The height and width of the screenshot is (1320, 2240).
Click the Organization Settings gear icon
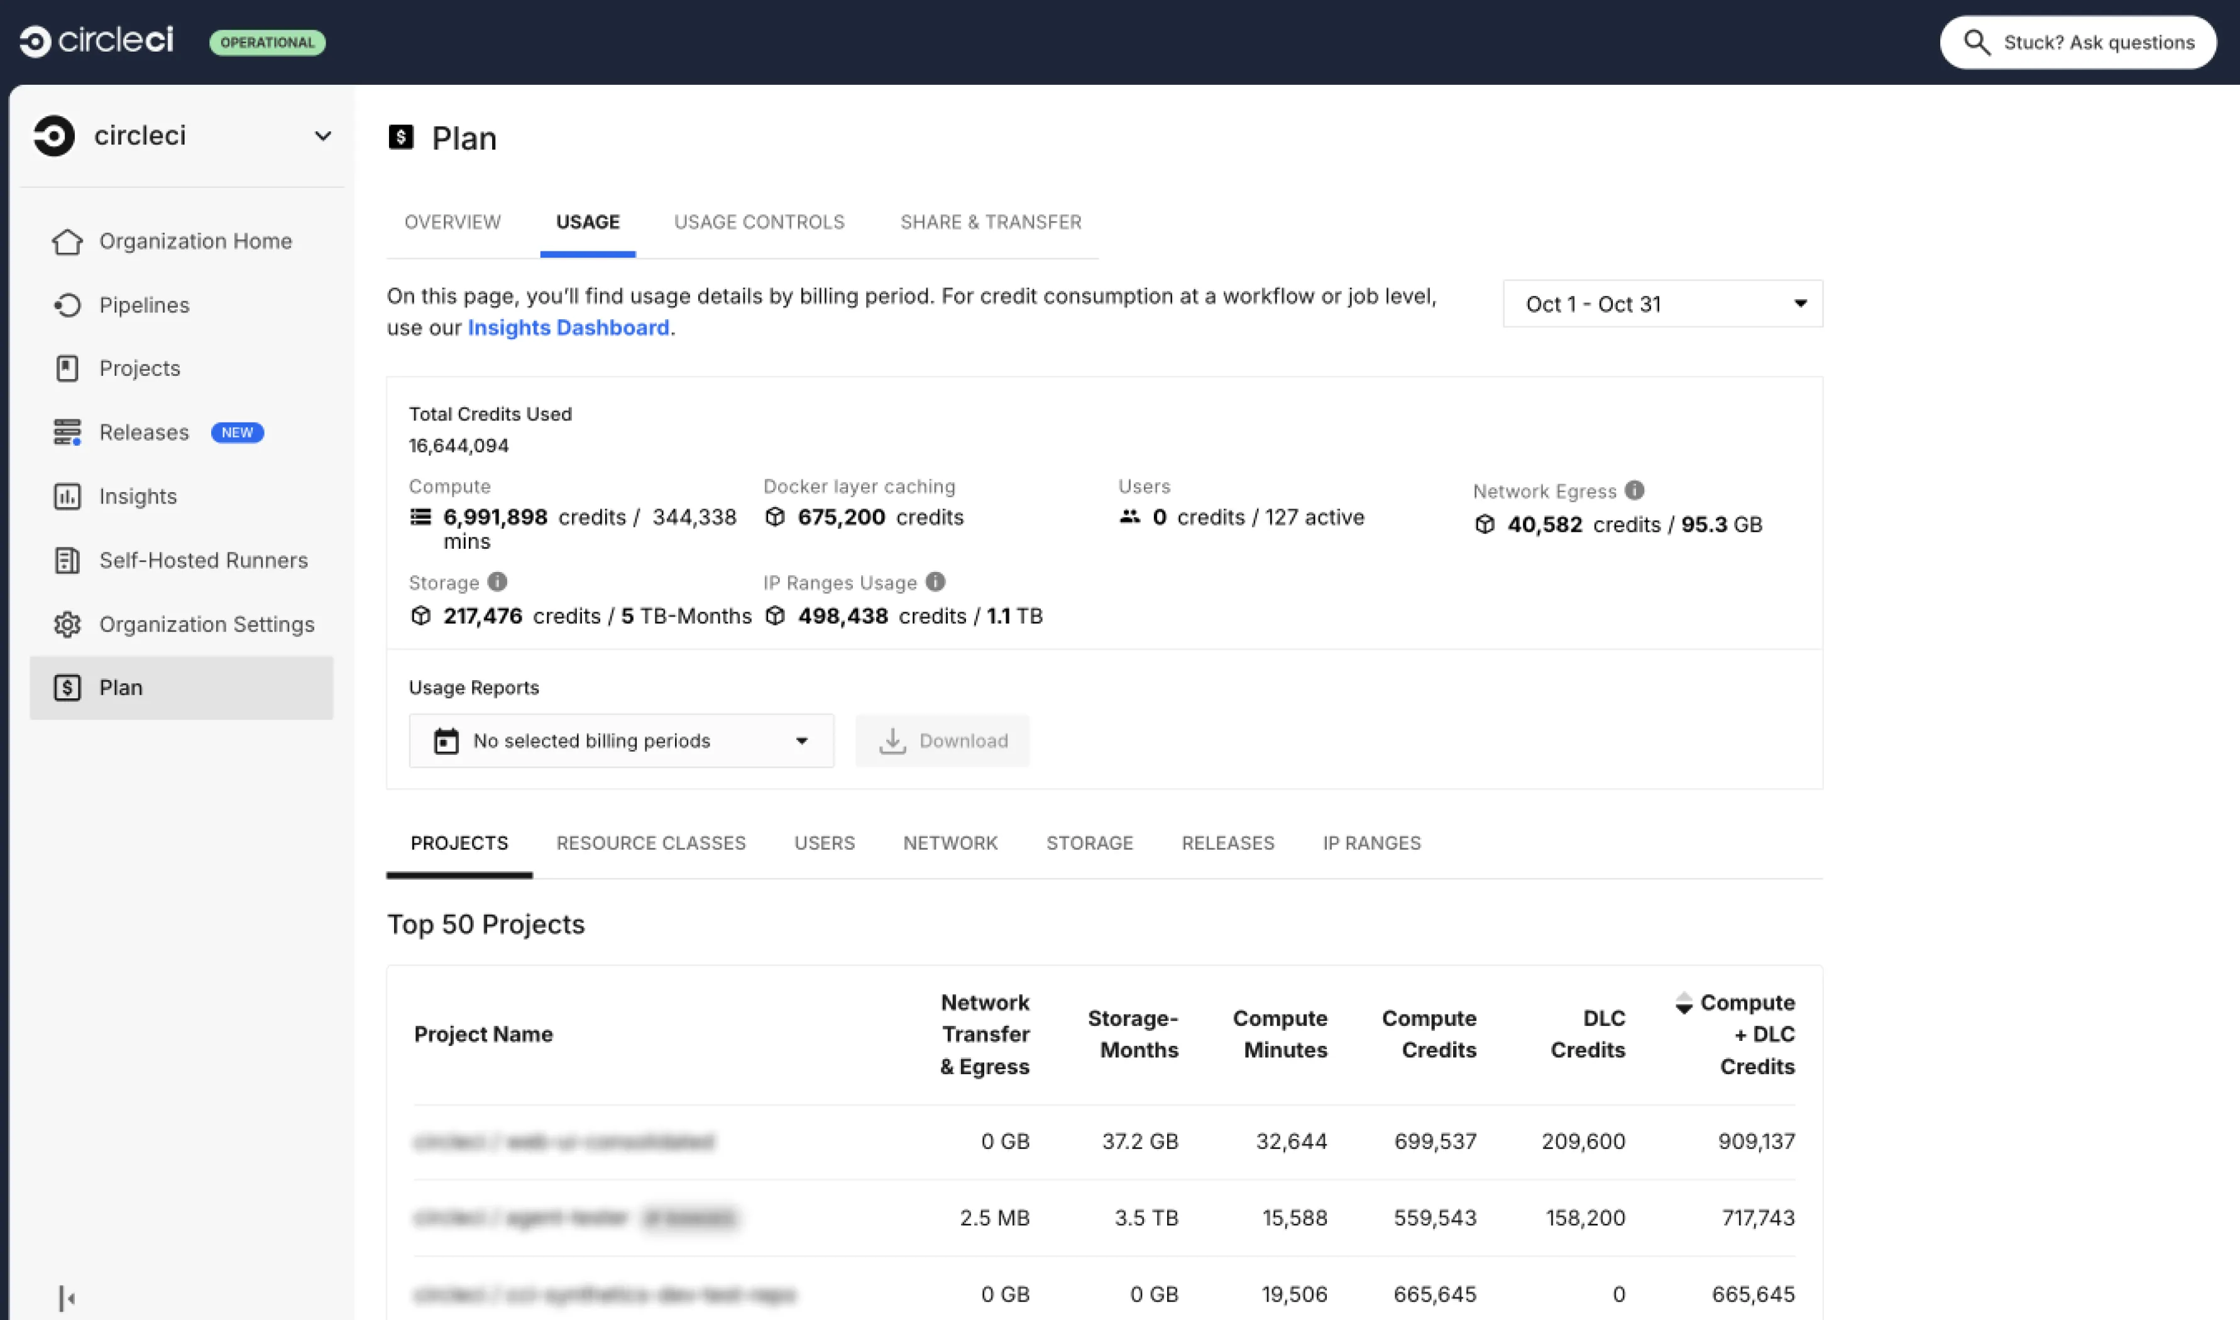67,624
